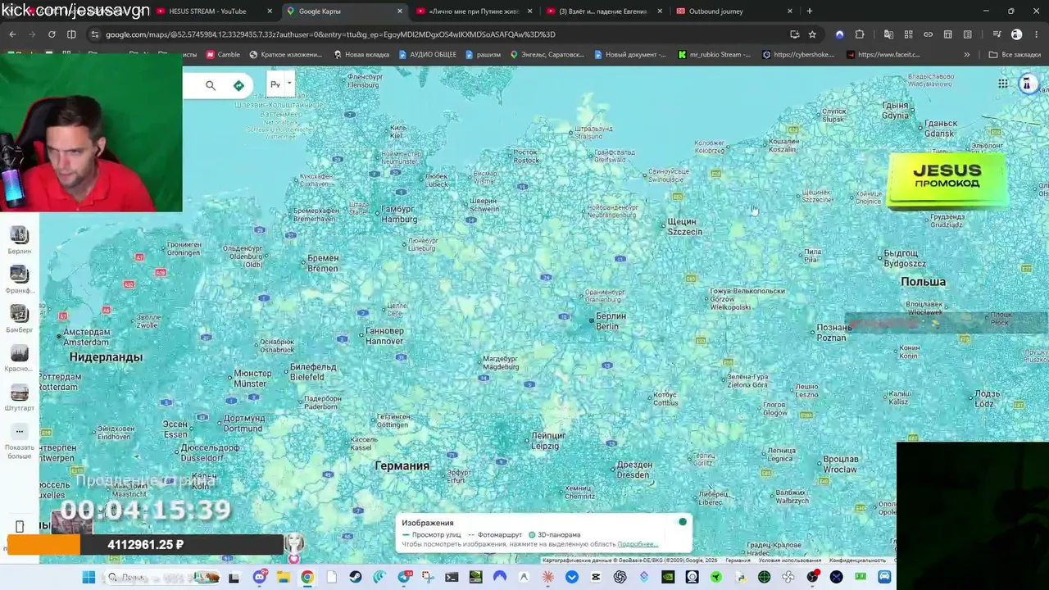Open the Новый документ bookmark
Screen dimensions: 1049x590
[629, 55]
